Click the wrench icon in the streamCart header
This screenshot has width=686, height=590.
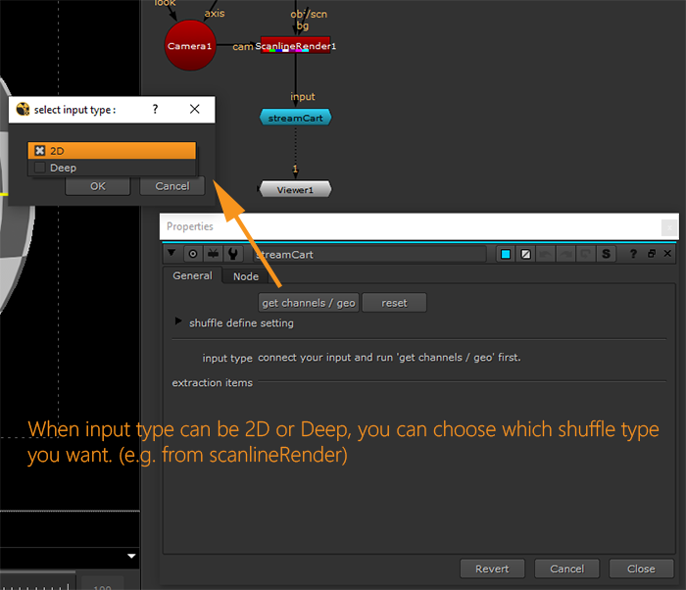tap(232, 254)
